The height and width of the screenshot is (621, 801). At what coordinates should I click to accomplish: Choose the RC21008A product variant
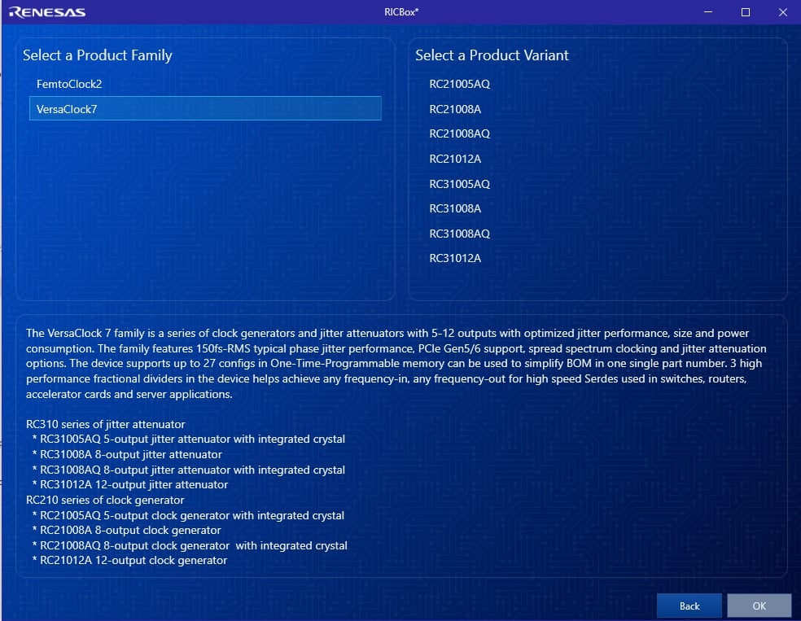(x=455, y=109)
